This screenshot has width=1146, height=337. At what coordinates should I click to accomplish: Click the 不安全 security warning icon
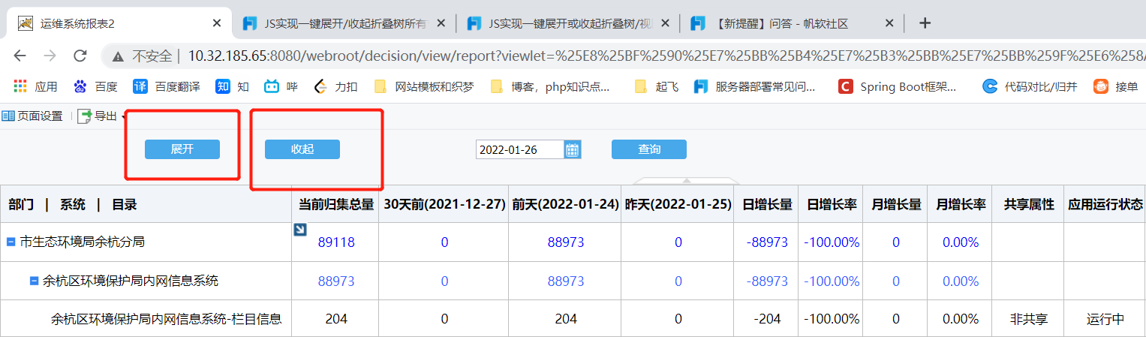pos(118,56)
